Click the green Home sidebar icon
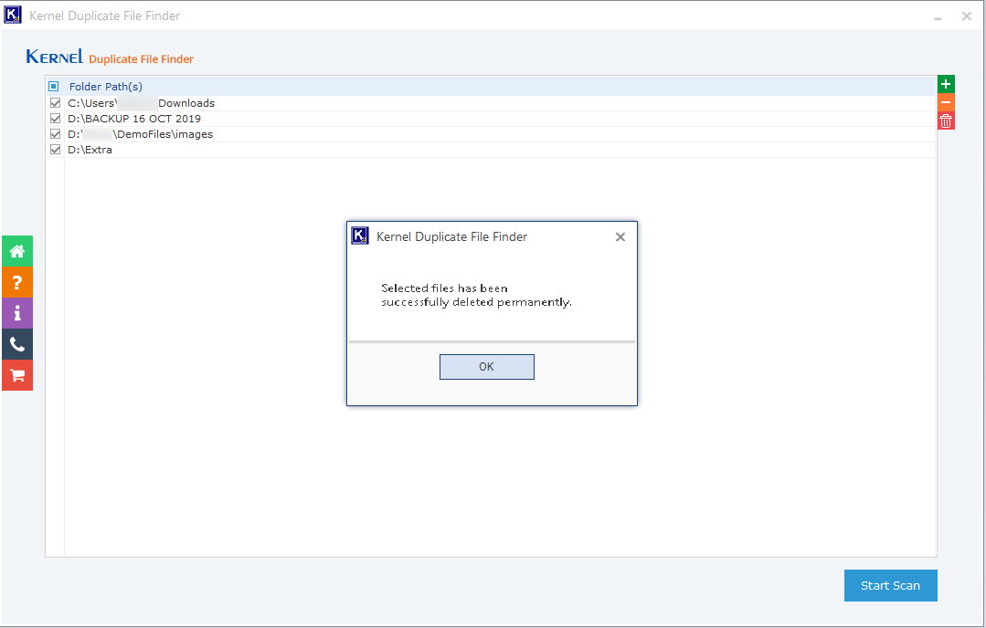Screen dimensions: 986x628 tap(17, 251)
